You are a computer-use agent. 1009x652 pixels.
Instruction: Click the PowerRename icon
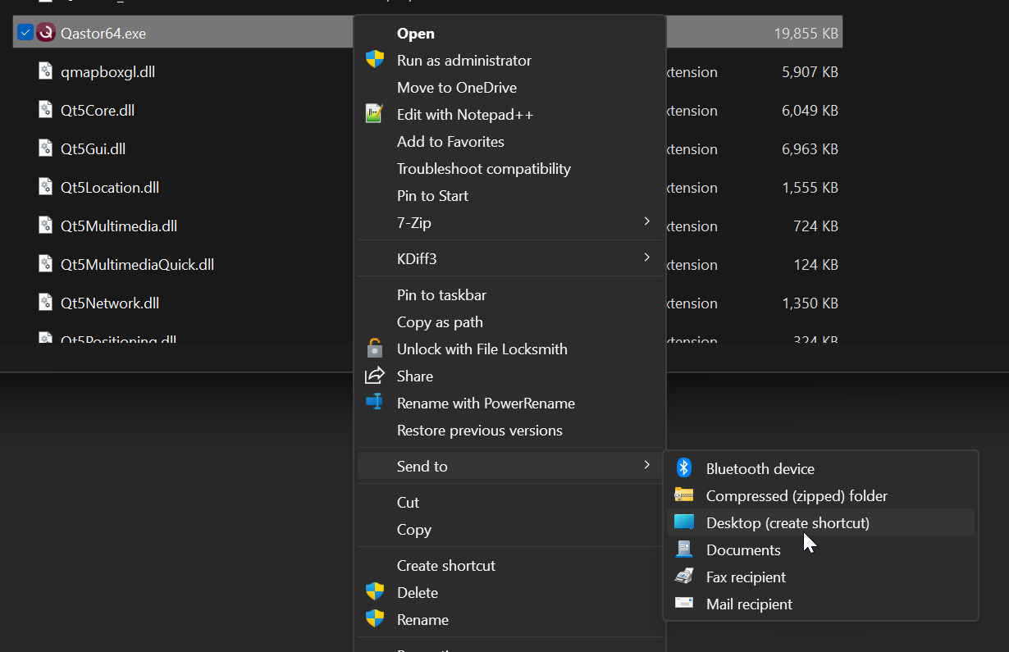tap(375, 403)
